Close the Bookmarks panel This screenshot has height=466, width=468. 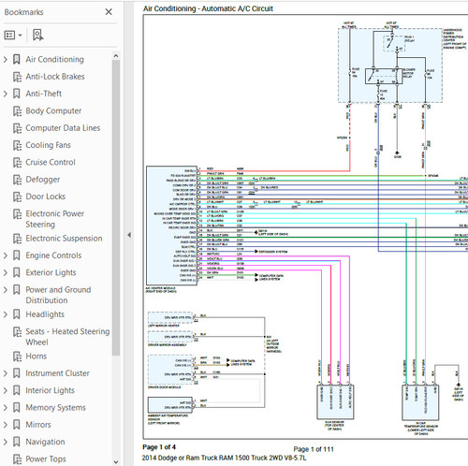coord(109,12)
